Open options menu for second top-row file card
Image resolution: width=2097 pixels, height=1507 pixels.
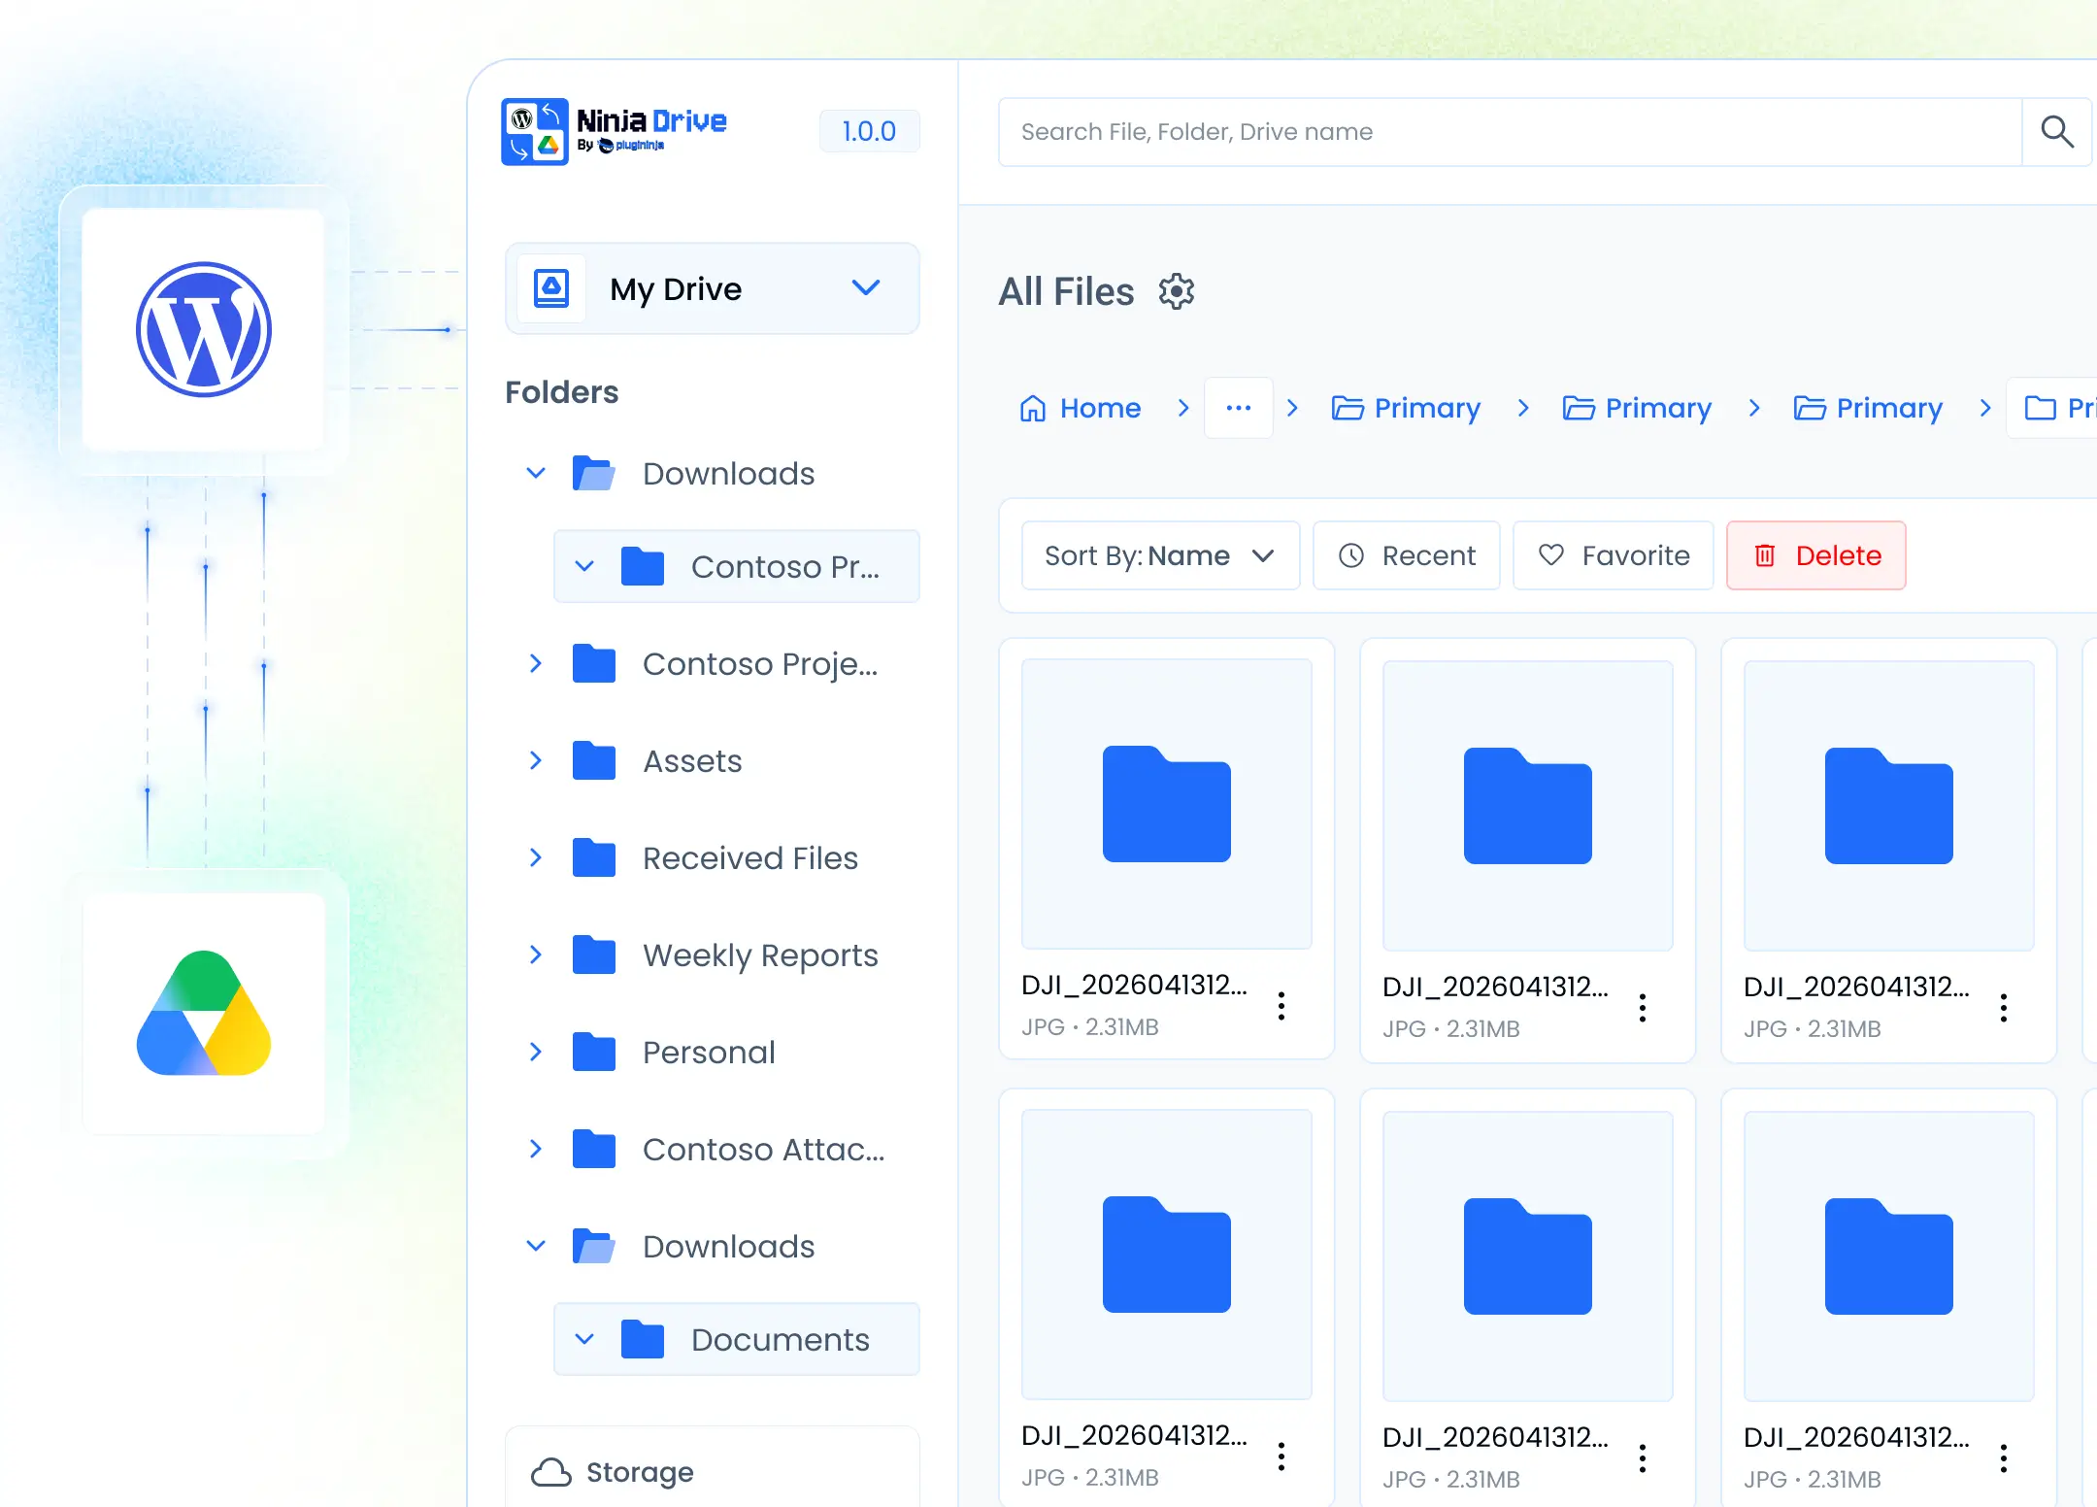(1643, 1008)
